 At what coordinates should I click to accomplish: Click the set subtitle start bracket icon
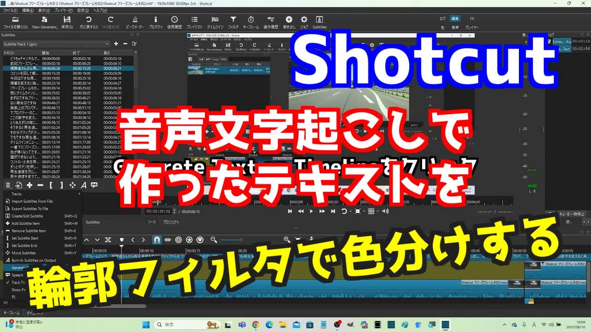[51, 185]
